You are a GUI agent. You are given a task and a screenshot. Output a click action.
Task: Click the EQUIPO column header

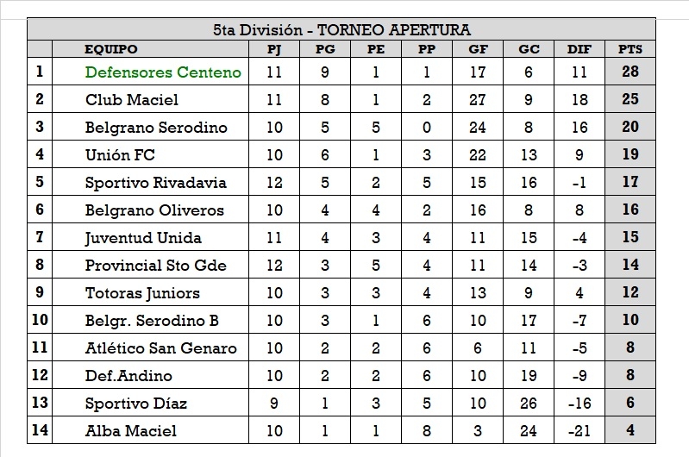[x=111, y=49]
